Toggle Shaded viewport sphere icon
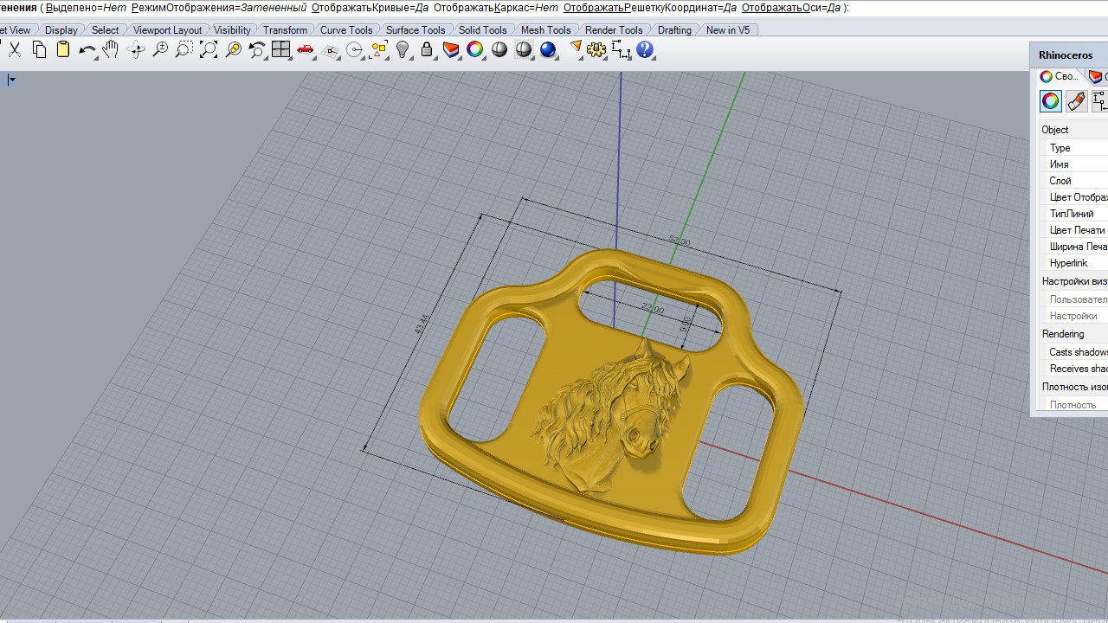Image resolution: width=1108 pixels, height=623 pixels. tap(499, 50)
